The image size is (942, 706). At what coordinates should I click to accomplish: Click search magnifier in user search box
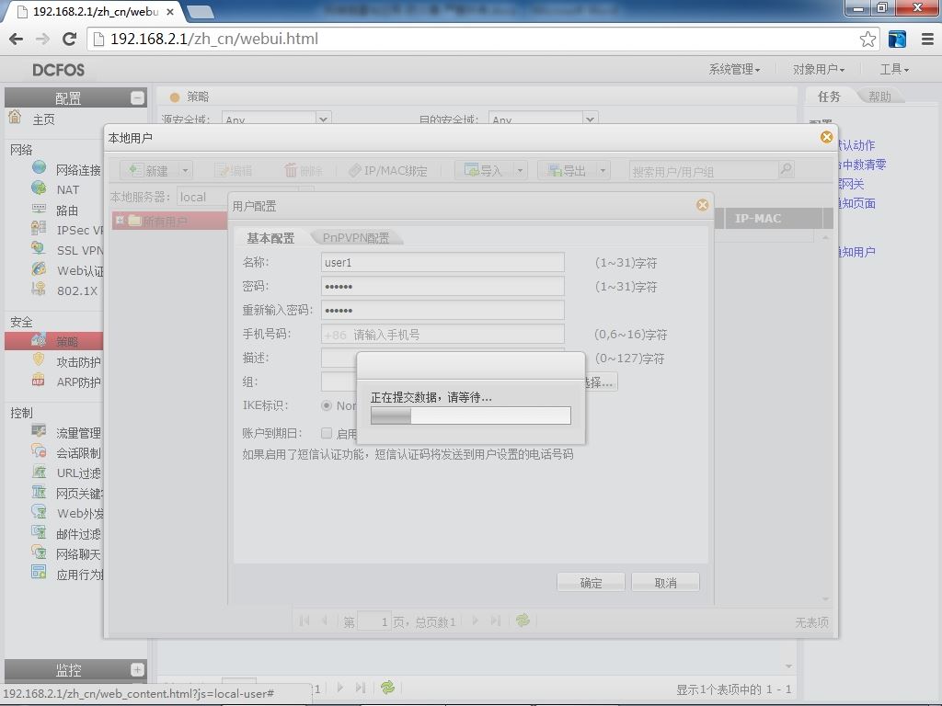pos(786,170)
